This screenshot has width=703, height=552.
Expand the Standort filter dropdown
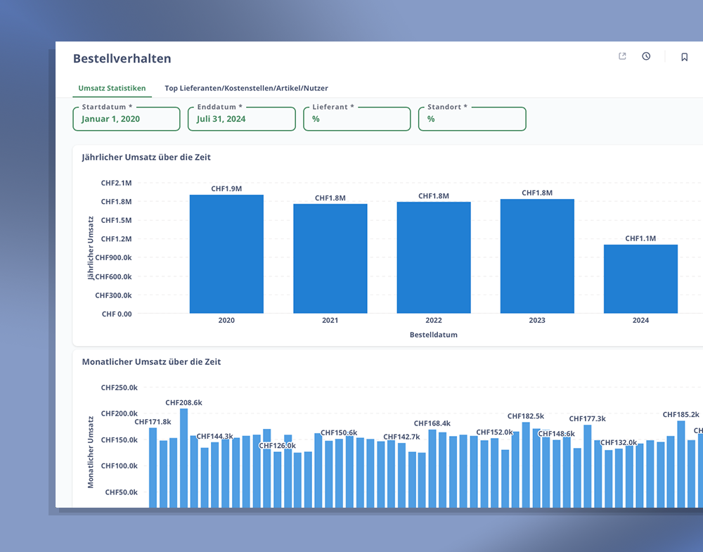(472, 119)
